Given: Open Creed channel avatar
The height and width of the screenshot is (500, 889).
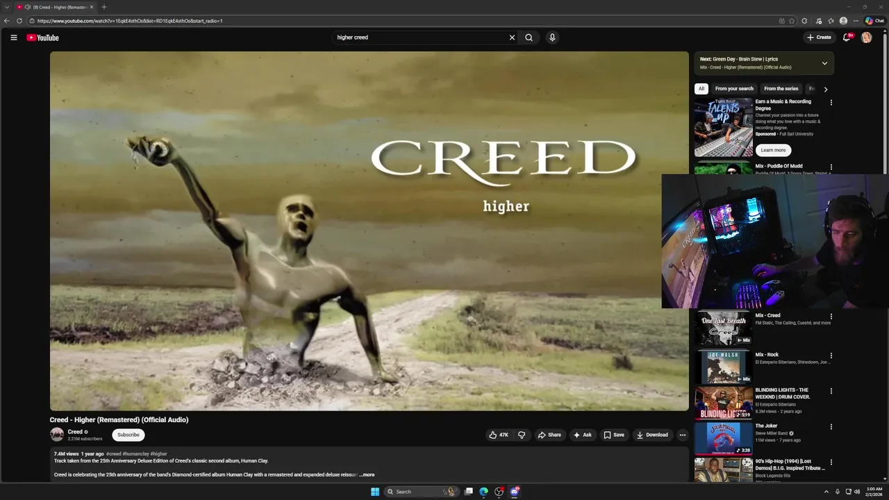Looking at the screenshot, I should tap(57, 435).
